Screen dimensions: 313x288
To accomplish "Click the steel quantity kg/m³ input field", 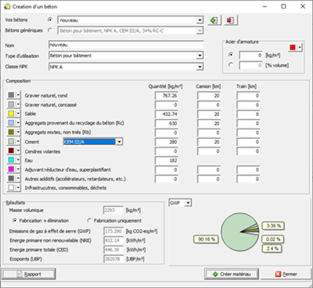I will pyautogui.click(x=251, y=55).
